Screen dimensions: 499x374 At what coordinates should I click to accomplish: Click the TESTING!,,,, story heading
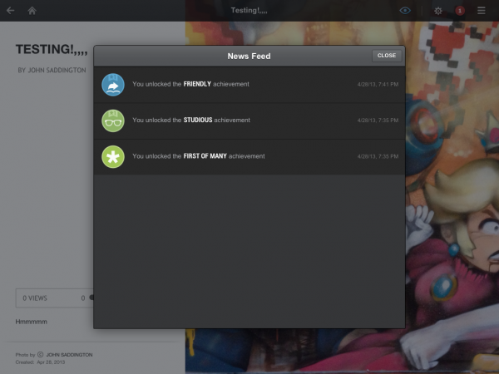52,50
